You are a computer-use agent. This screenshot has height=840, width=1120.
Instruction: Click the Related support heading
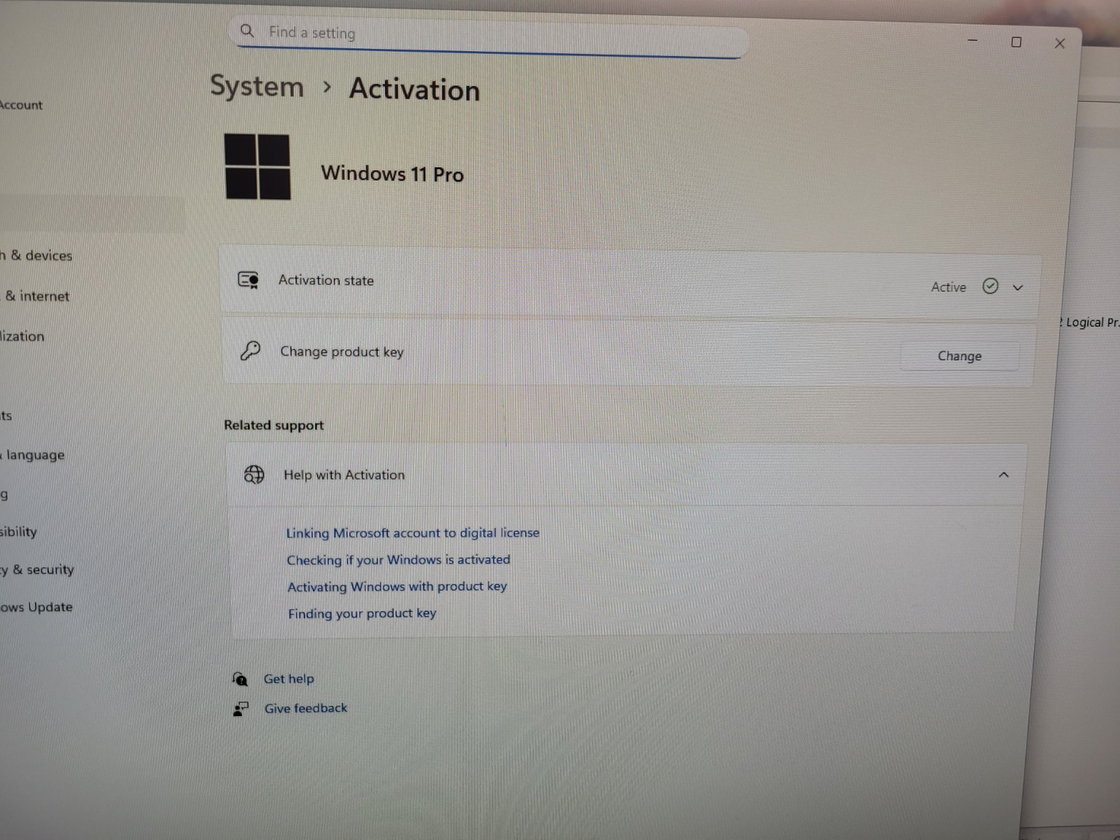click(x=274, y=425)
